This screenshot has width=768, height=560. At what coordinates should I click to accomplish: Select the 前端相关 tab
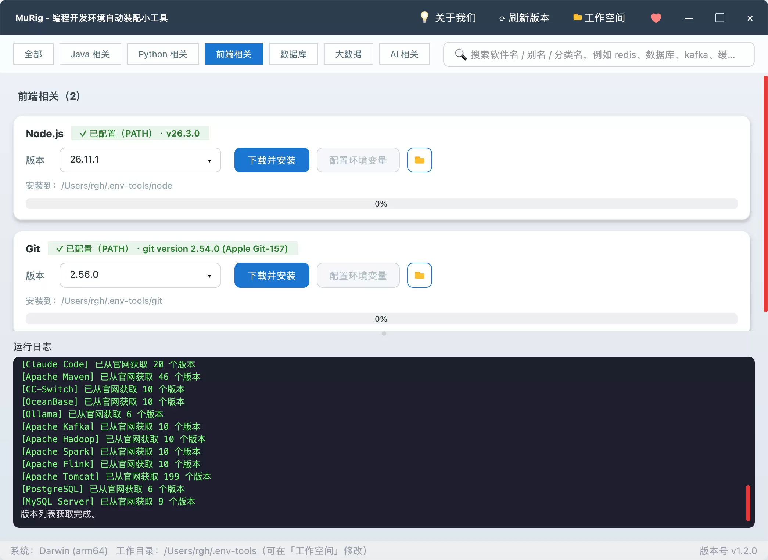coord(234,54)
